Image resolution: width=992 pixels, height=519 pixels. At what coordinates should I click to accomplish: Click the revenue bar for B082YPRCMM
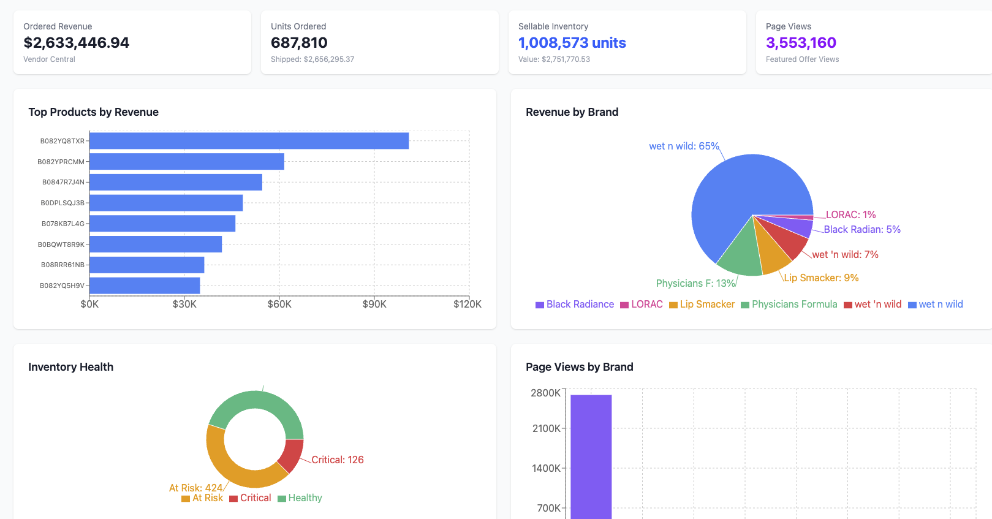(x=187, y=162)
